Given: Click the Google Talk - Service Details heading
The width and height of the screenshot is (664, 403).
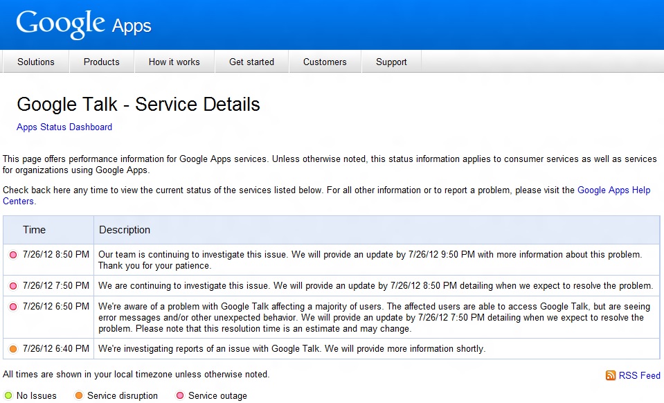Looking at the screenshot, I should tap(138, 104).
